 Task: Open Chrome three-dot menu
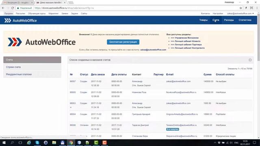click(x=257, y=8)
